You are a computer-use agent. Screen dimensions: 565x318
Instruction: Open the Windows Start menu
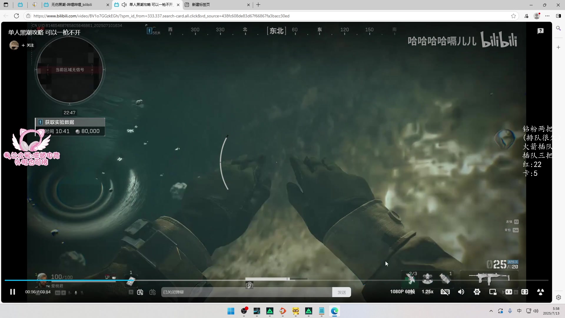point(231,311)
